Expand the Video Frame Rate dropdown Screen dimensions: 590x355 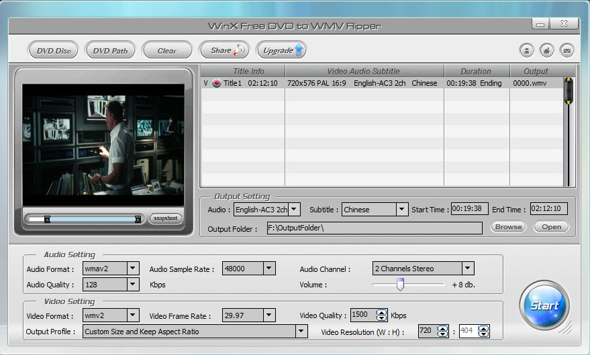(x=269, y=315)
